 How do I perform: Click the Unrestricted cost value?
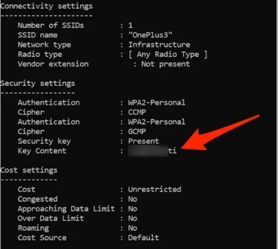click(154, 189)
